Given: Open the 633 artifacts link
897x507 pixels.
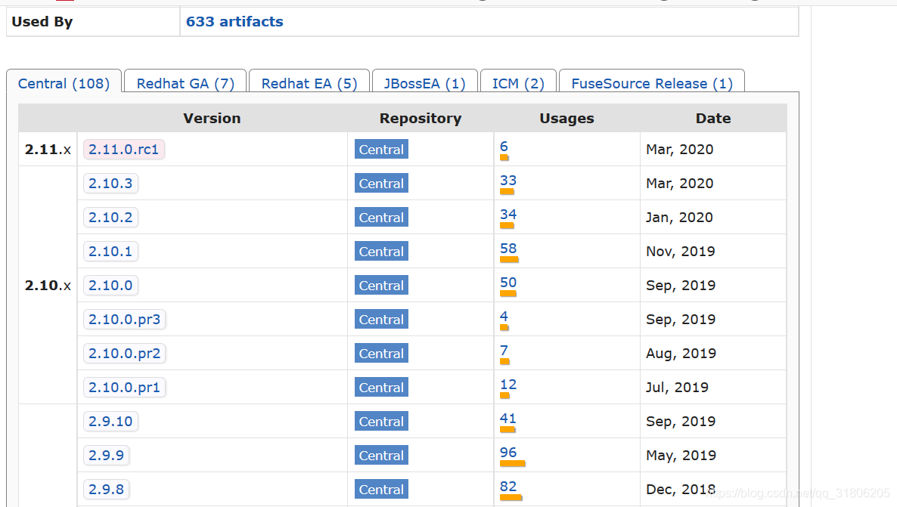Looking at the screenshot, I should click(x=234, y=22).
